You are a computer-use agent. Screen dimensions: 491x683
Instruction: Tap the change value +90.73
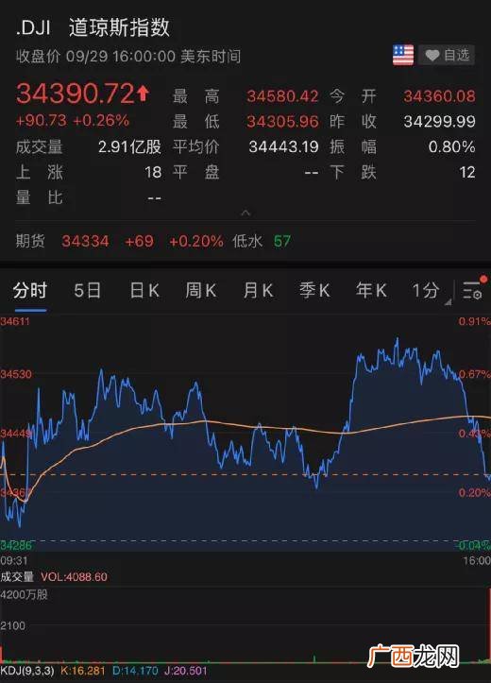click(x=41, y=120)
